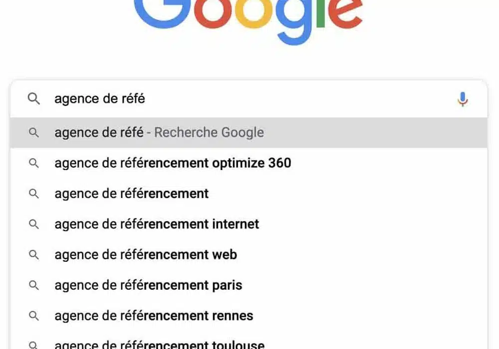Click the microphone voice search icon

(x=463, y=99)
